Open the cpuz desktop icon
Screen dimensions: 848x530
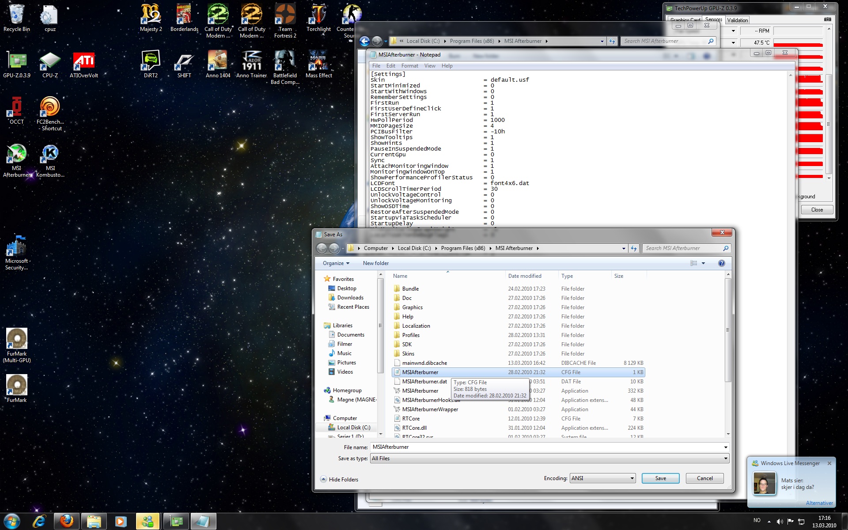click(x=50, y=18)
